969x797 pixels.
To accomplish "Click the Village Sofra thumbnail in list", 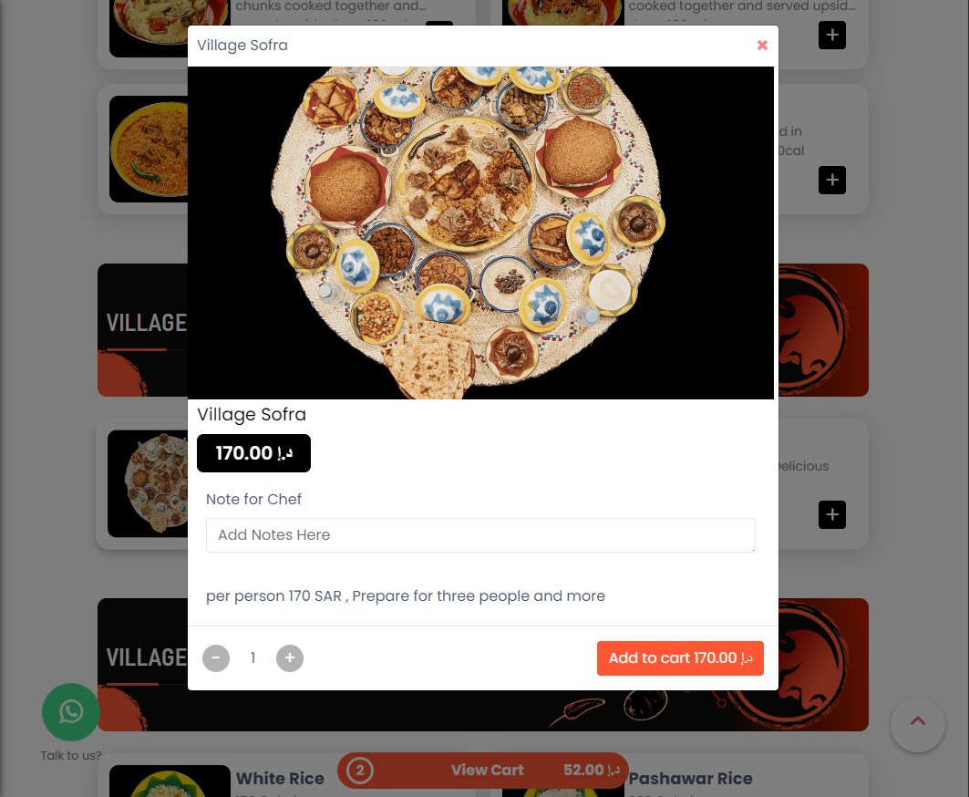I will (x=149, y=483).
